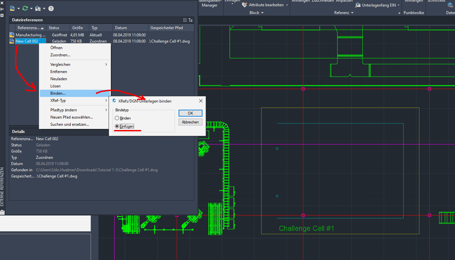The height and width of the screenshot is (260, 455).
Task: Switch to tree view icon in Dateireferenzen
Action: pyautogui.click(x=190, y=20)
